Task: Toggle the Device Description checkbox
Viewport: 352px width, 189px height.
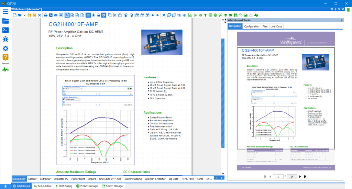Action: click(64, 99)
